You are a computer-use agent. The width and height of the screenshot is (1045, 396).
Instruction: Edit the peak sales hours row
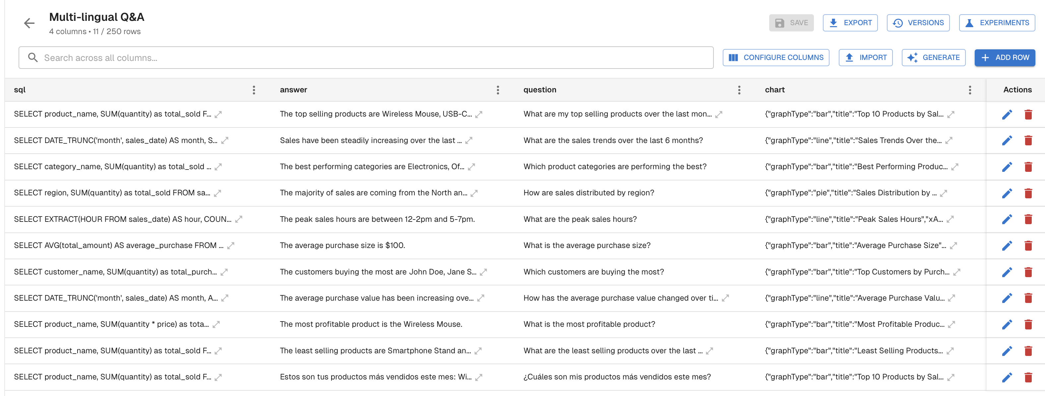pos(1007,219)
